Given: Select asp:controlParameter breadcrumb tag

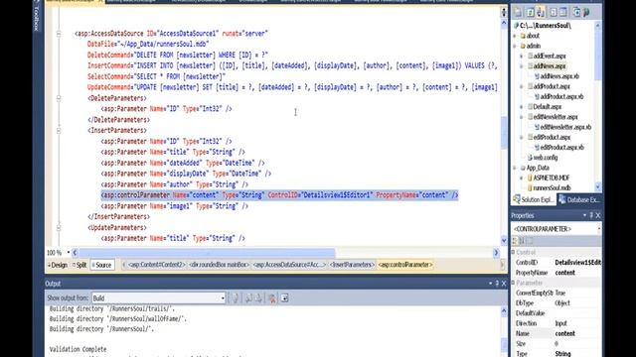Looking at the screenshot, I should click(x=405, y=265).
